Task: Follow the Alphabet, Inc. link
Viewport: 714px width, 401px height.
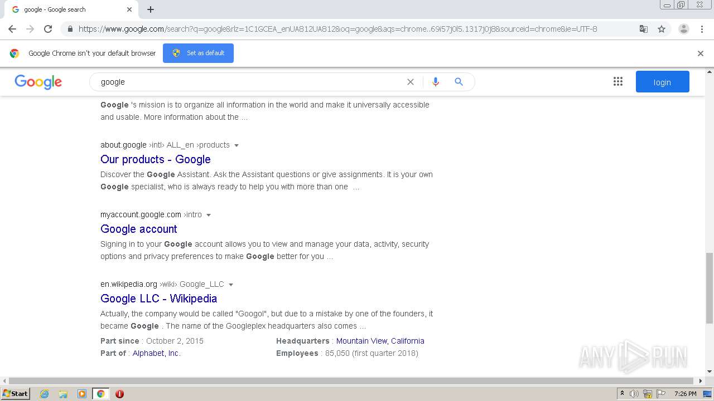Action: point(157,353)
